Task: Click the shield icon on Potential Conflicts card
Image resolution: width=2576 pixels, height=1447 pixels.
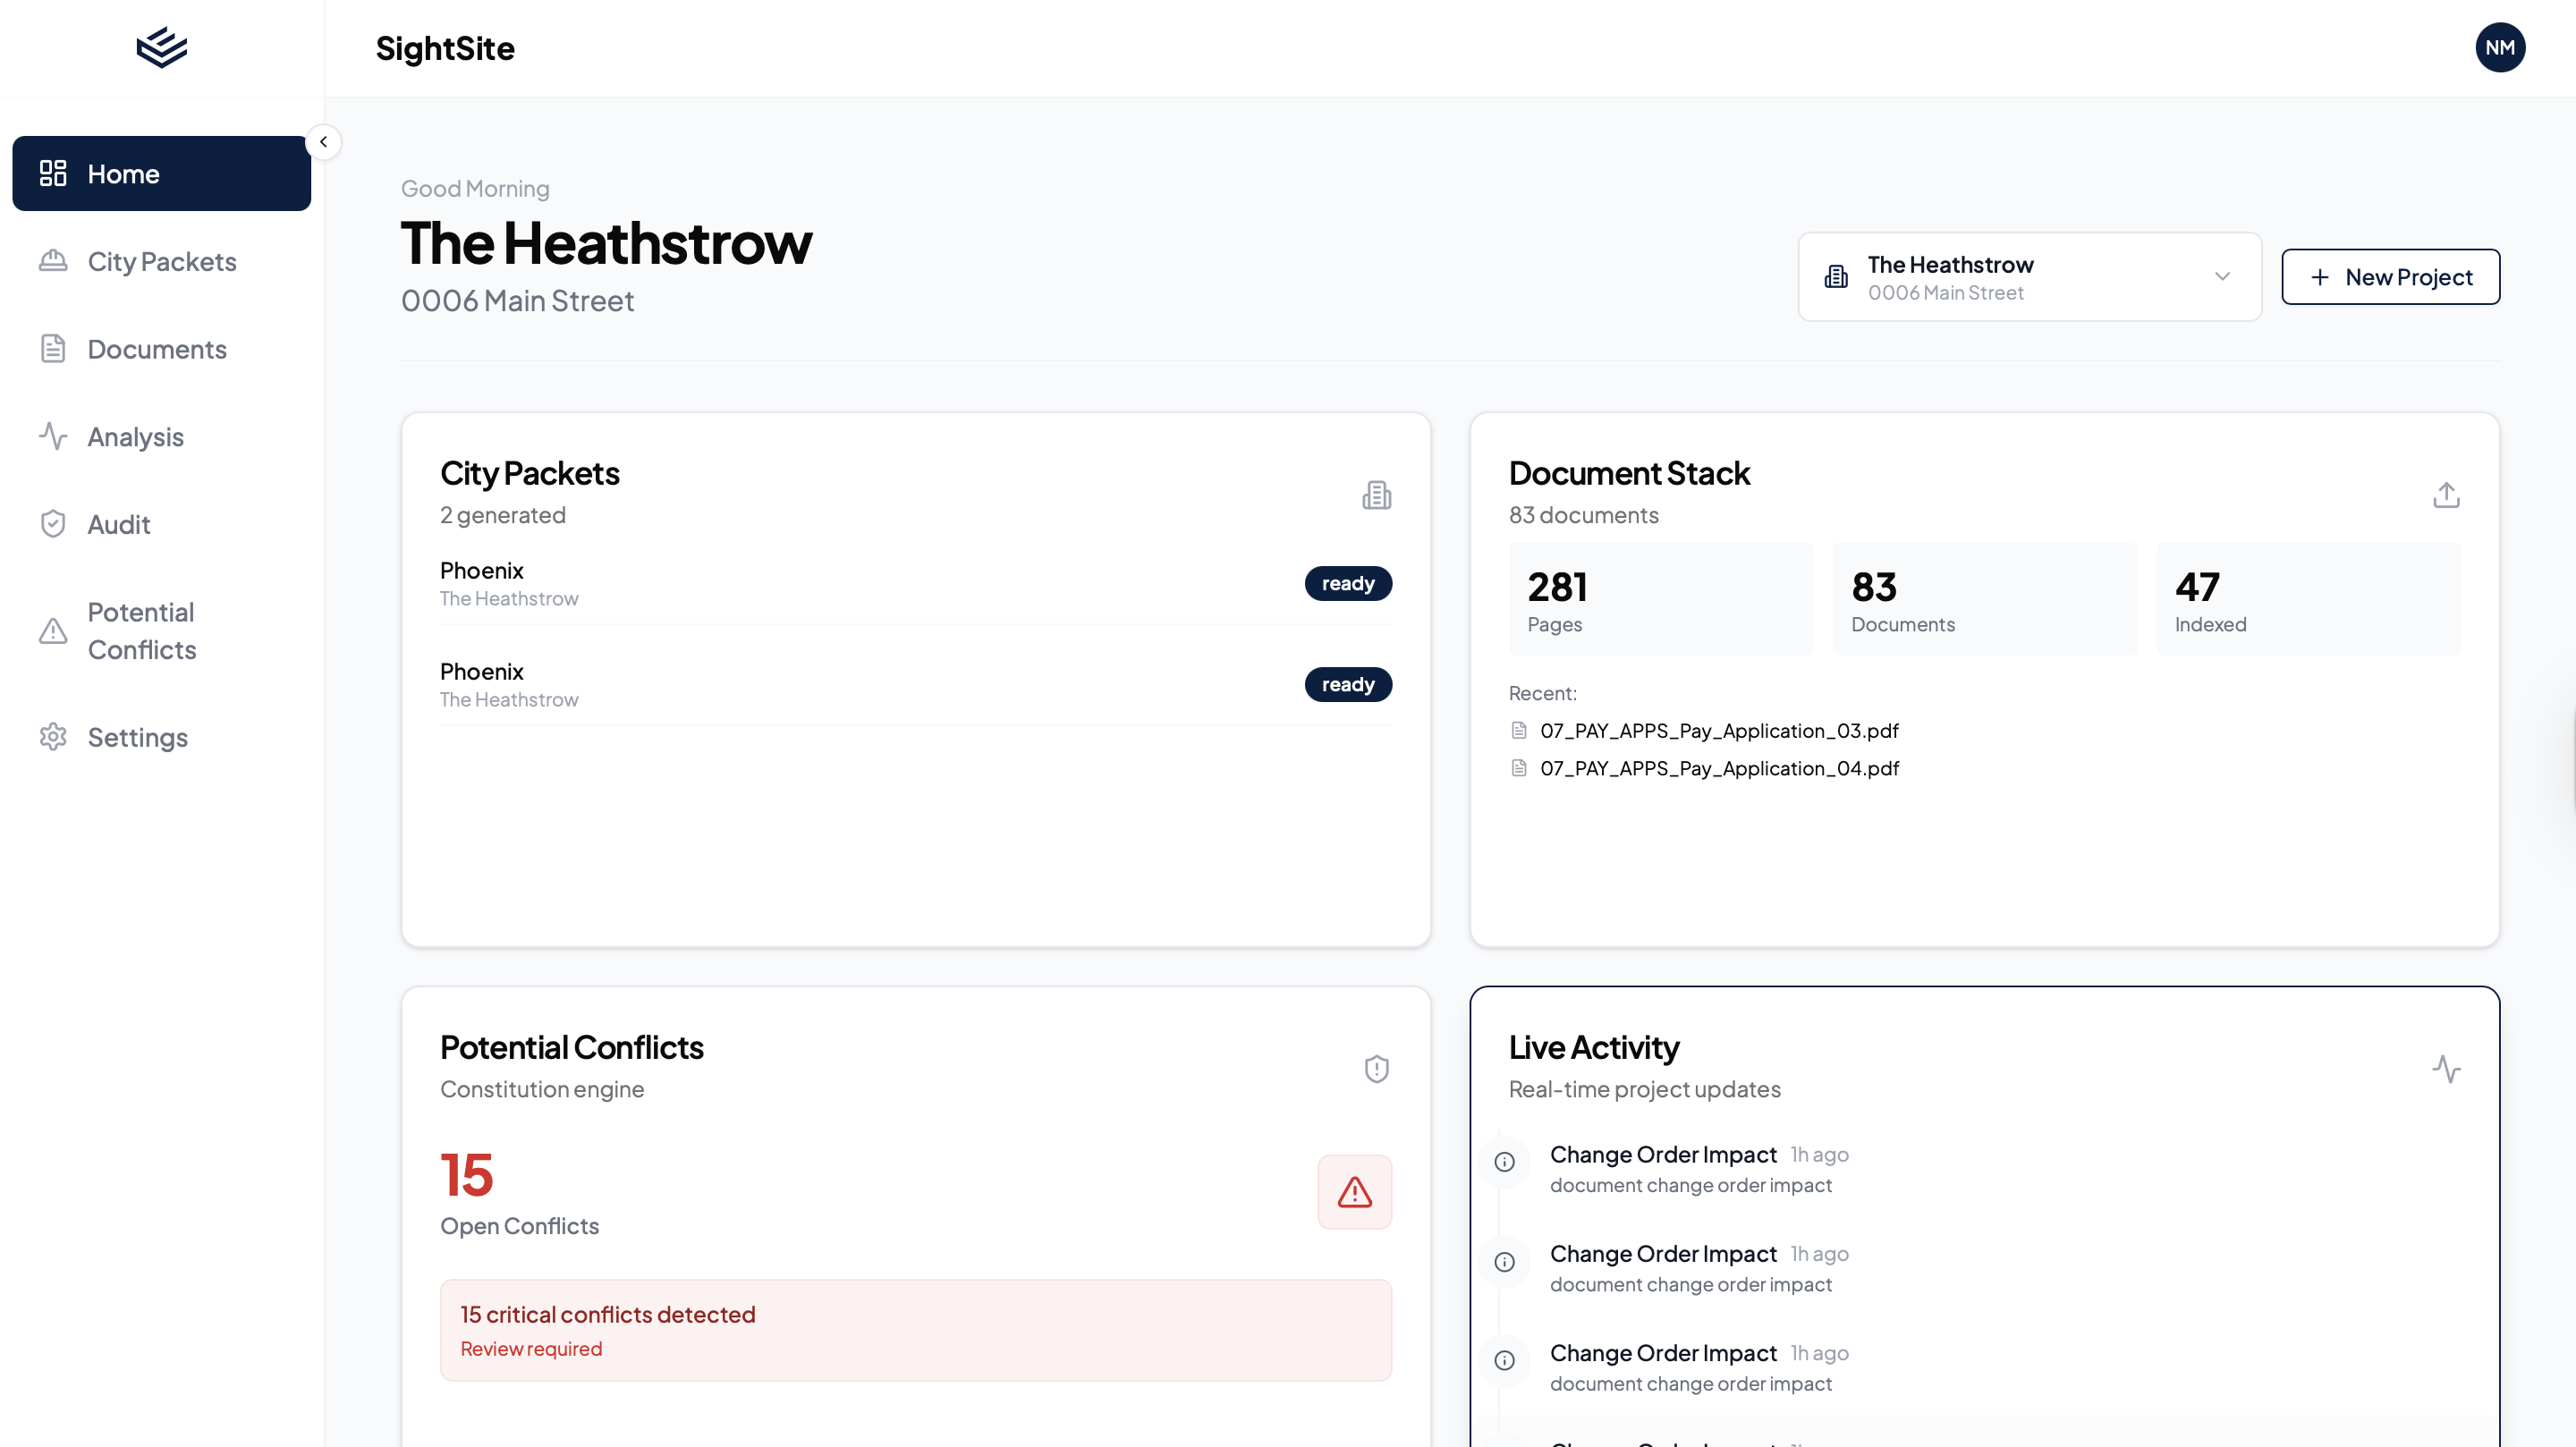Action: click(1377, 1068)
